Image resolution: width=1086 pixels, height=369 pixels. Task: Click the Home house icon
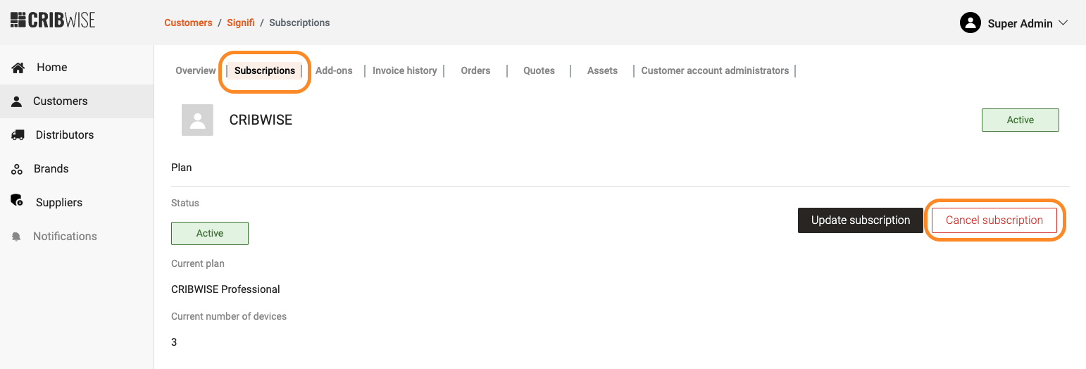[x=18, y=68]
